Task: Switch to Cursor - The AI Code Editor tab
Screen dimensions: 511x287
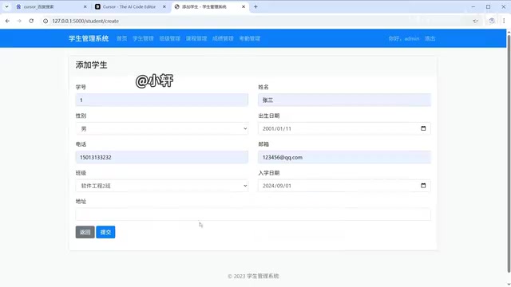Action: point(130,6)
